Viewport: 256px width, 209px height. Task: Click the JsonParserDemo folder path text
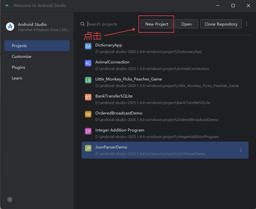point(150,154)
